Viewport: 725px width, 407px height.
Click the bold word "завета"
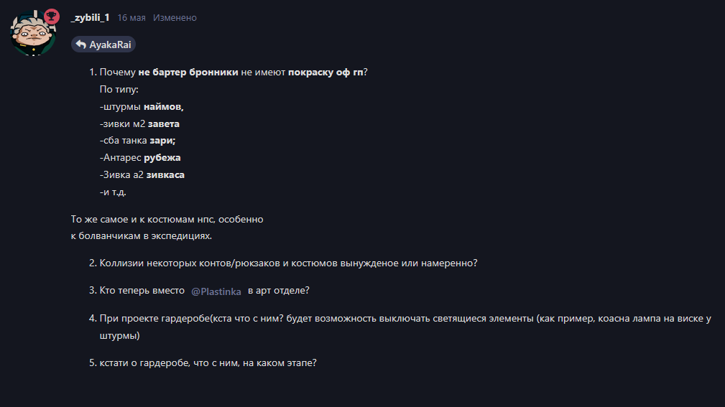[164, 123]
